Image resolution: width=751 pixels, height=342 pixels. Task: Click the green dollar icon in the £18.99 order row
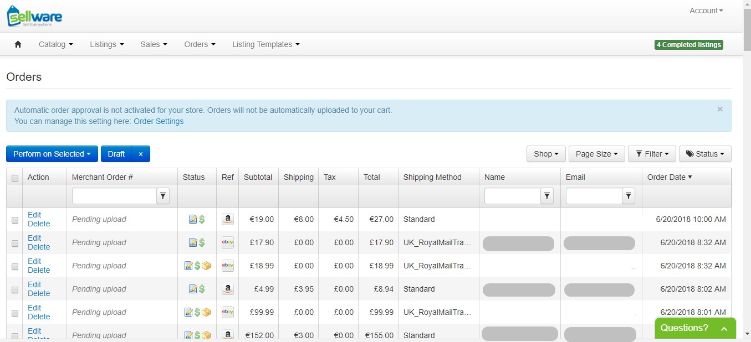[197, 266]
